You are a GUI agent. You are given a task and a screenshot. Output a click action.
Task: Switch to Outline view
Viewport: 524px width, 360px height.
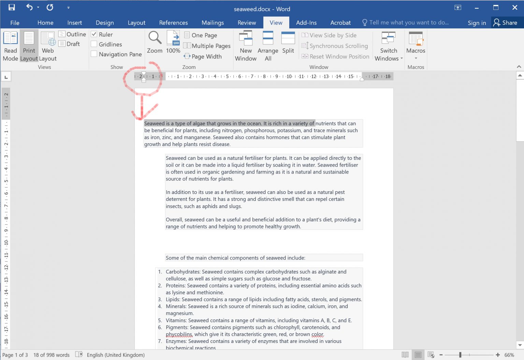[72, 34]
